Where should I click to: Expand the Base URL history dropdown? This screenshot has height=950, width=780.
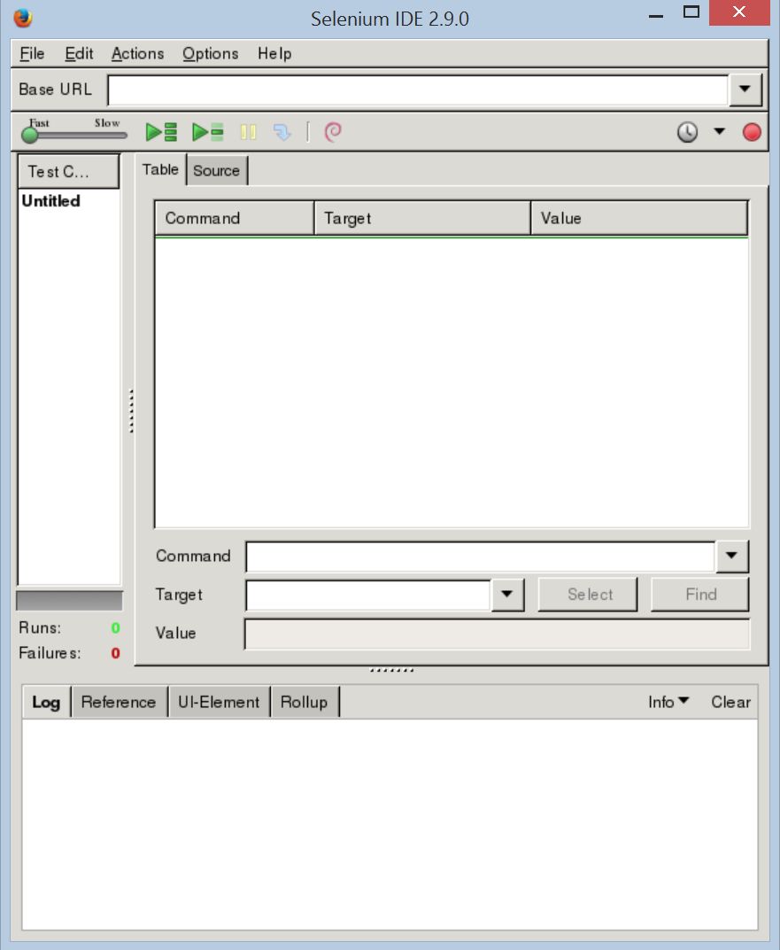click(x=745, y=89)
